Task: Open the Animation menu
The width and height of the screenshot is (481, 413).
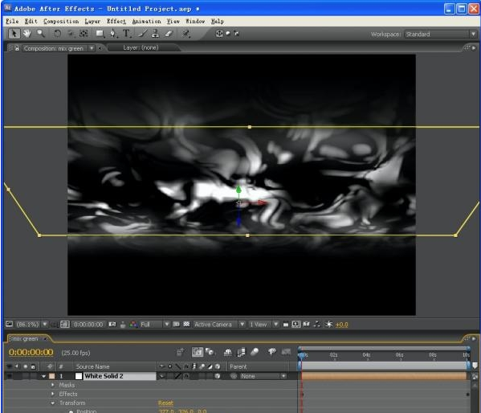Action: [146, 21]
